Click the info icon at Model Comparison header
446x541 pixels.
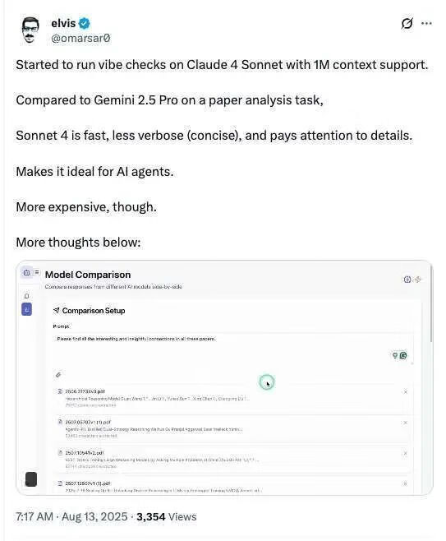pos(407,280)
